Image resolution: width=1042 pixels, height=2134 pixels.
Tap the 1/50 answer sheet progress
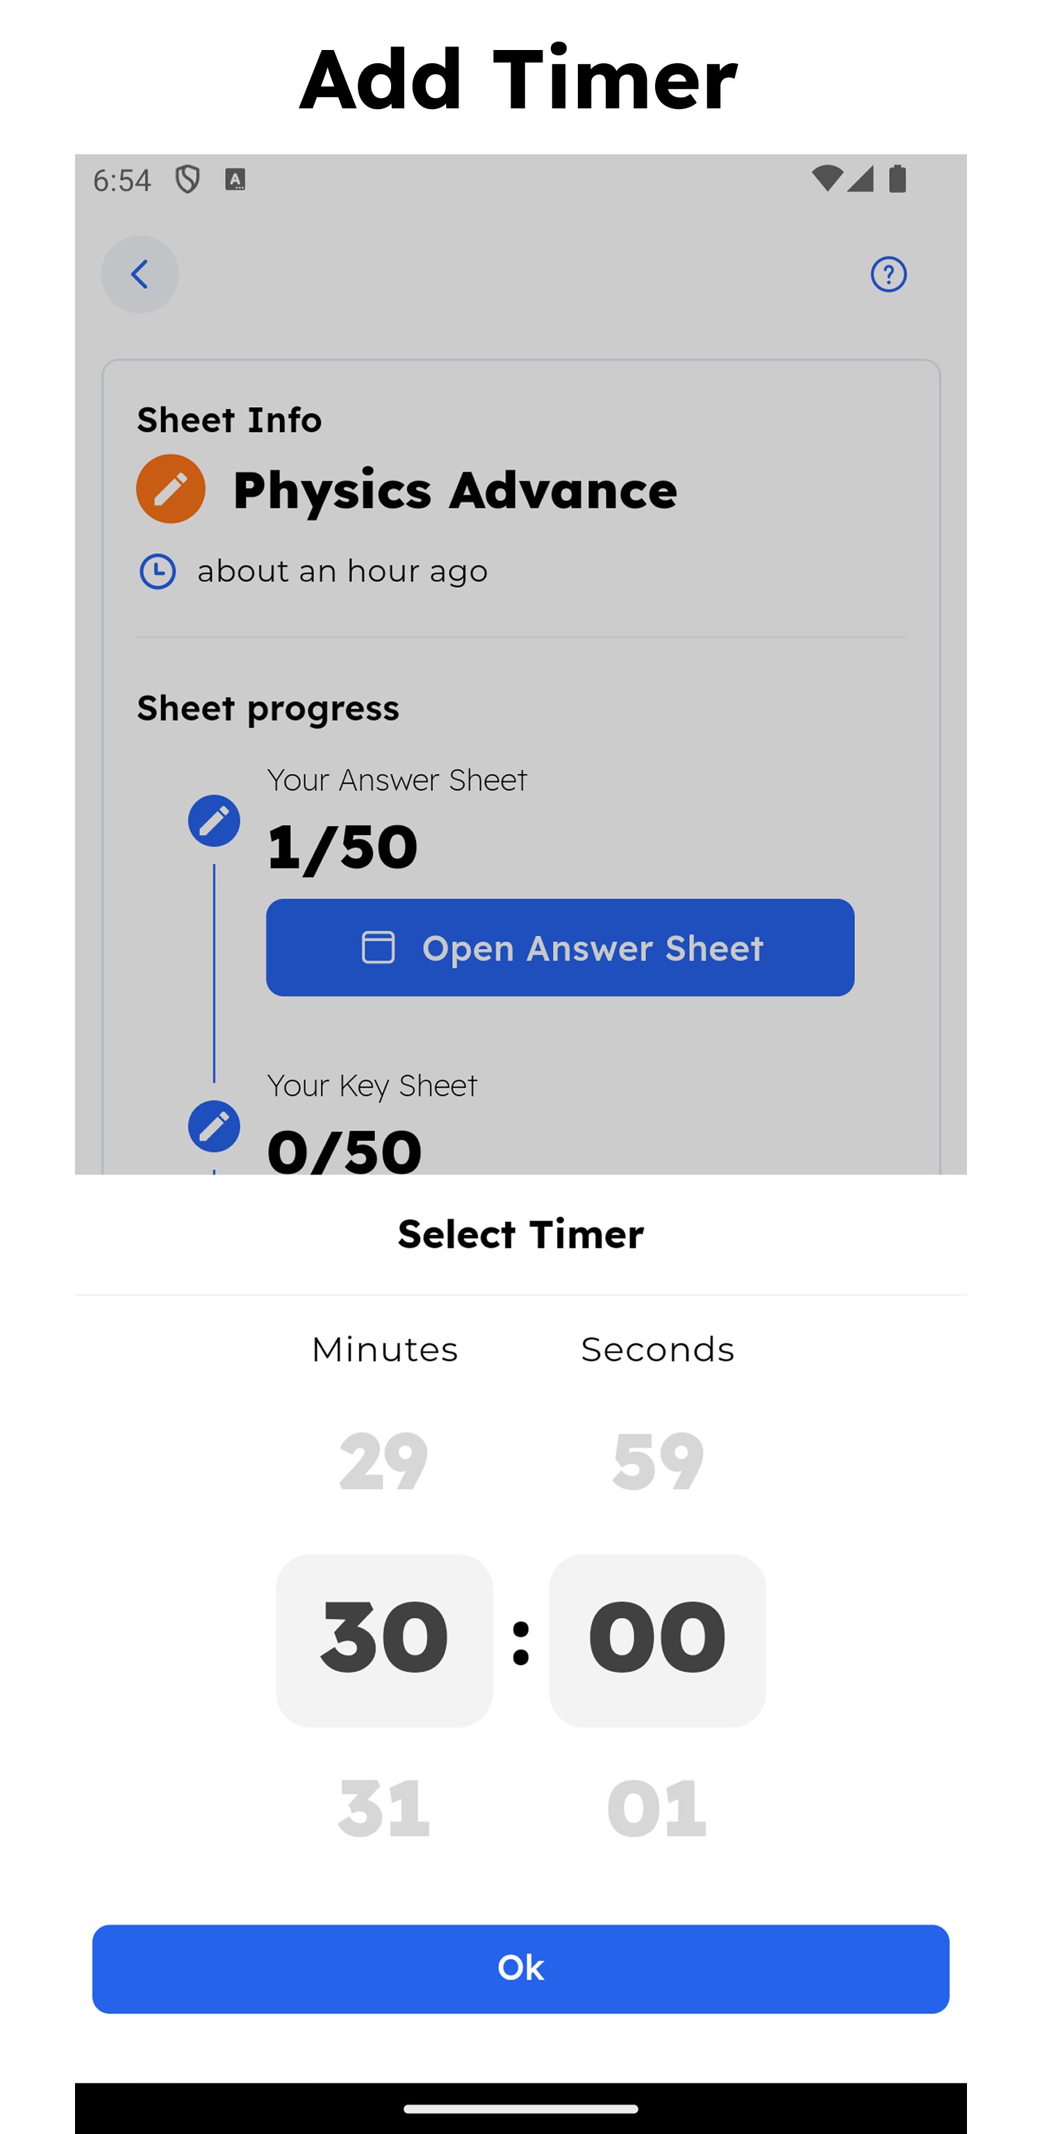tap(342, 847)
